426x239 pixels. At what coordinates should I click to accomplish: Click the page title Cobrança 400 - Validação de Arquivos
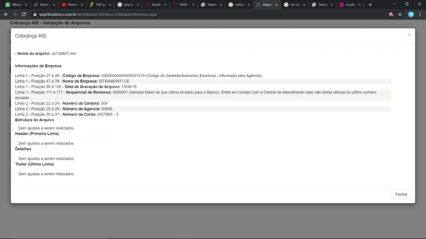50,23
